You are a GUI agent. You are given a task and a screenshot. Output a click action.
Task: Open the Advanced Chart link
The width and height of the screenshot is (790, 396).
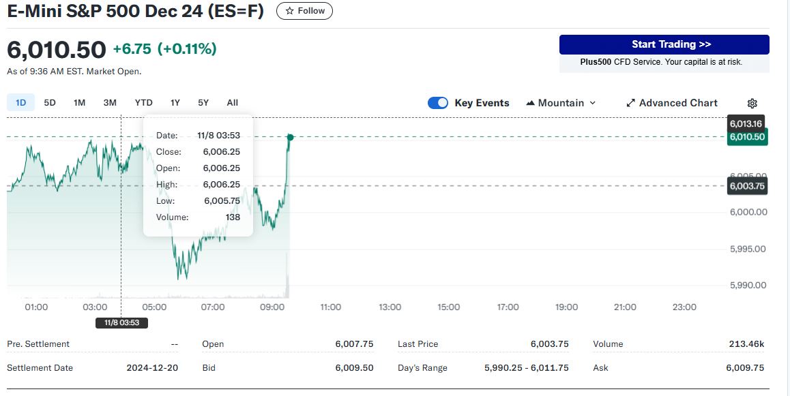pyautogui.click(x=671, y=103)
